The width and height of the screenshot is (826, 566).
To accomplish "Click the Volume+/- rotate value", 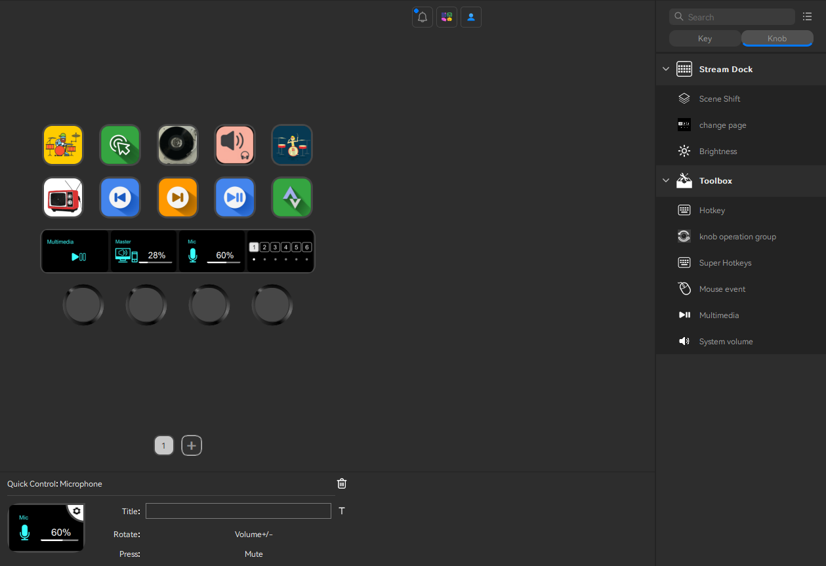I will click(254, 535).
